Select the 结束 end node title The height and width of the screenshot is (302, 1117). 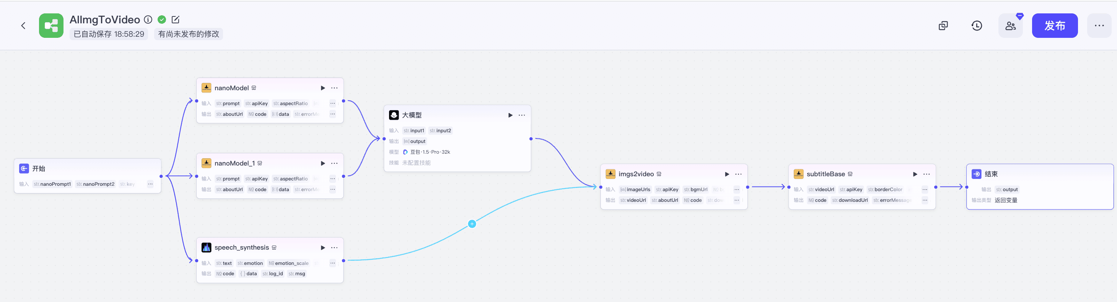pos(991,174)
